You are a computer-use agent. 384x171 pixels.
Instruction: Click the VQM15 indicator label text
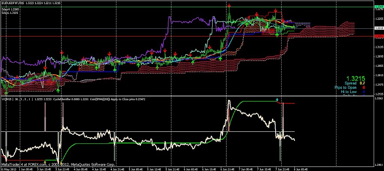(6, 99)
